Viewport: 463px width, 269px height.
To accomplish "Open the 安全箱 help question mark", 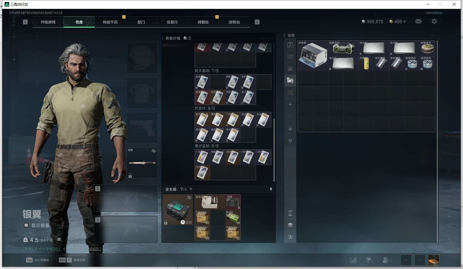I will (191, 189).
